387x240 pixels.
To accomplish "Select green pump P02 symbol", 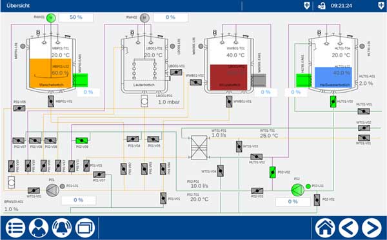I will coord(297,190).
